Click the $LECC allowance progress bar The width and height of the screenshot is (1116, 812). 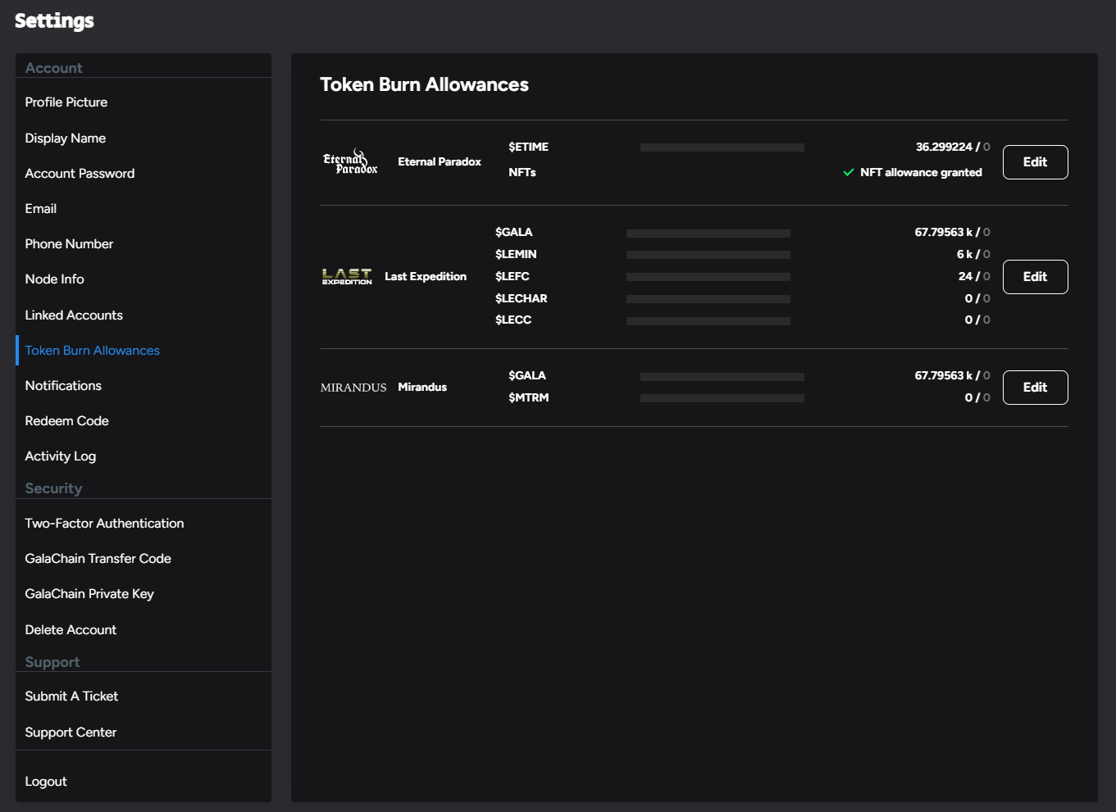(708, 321)
